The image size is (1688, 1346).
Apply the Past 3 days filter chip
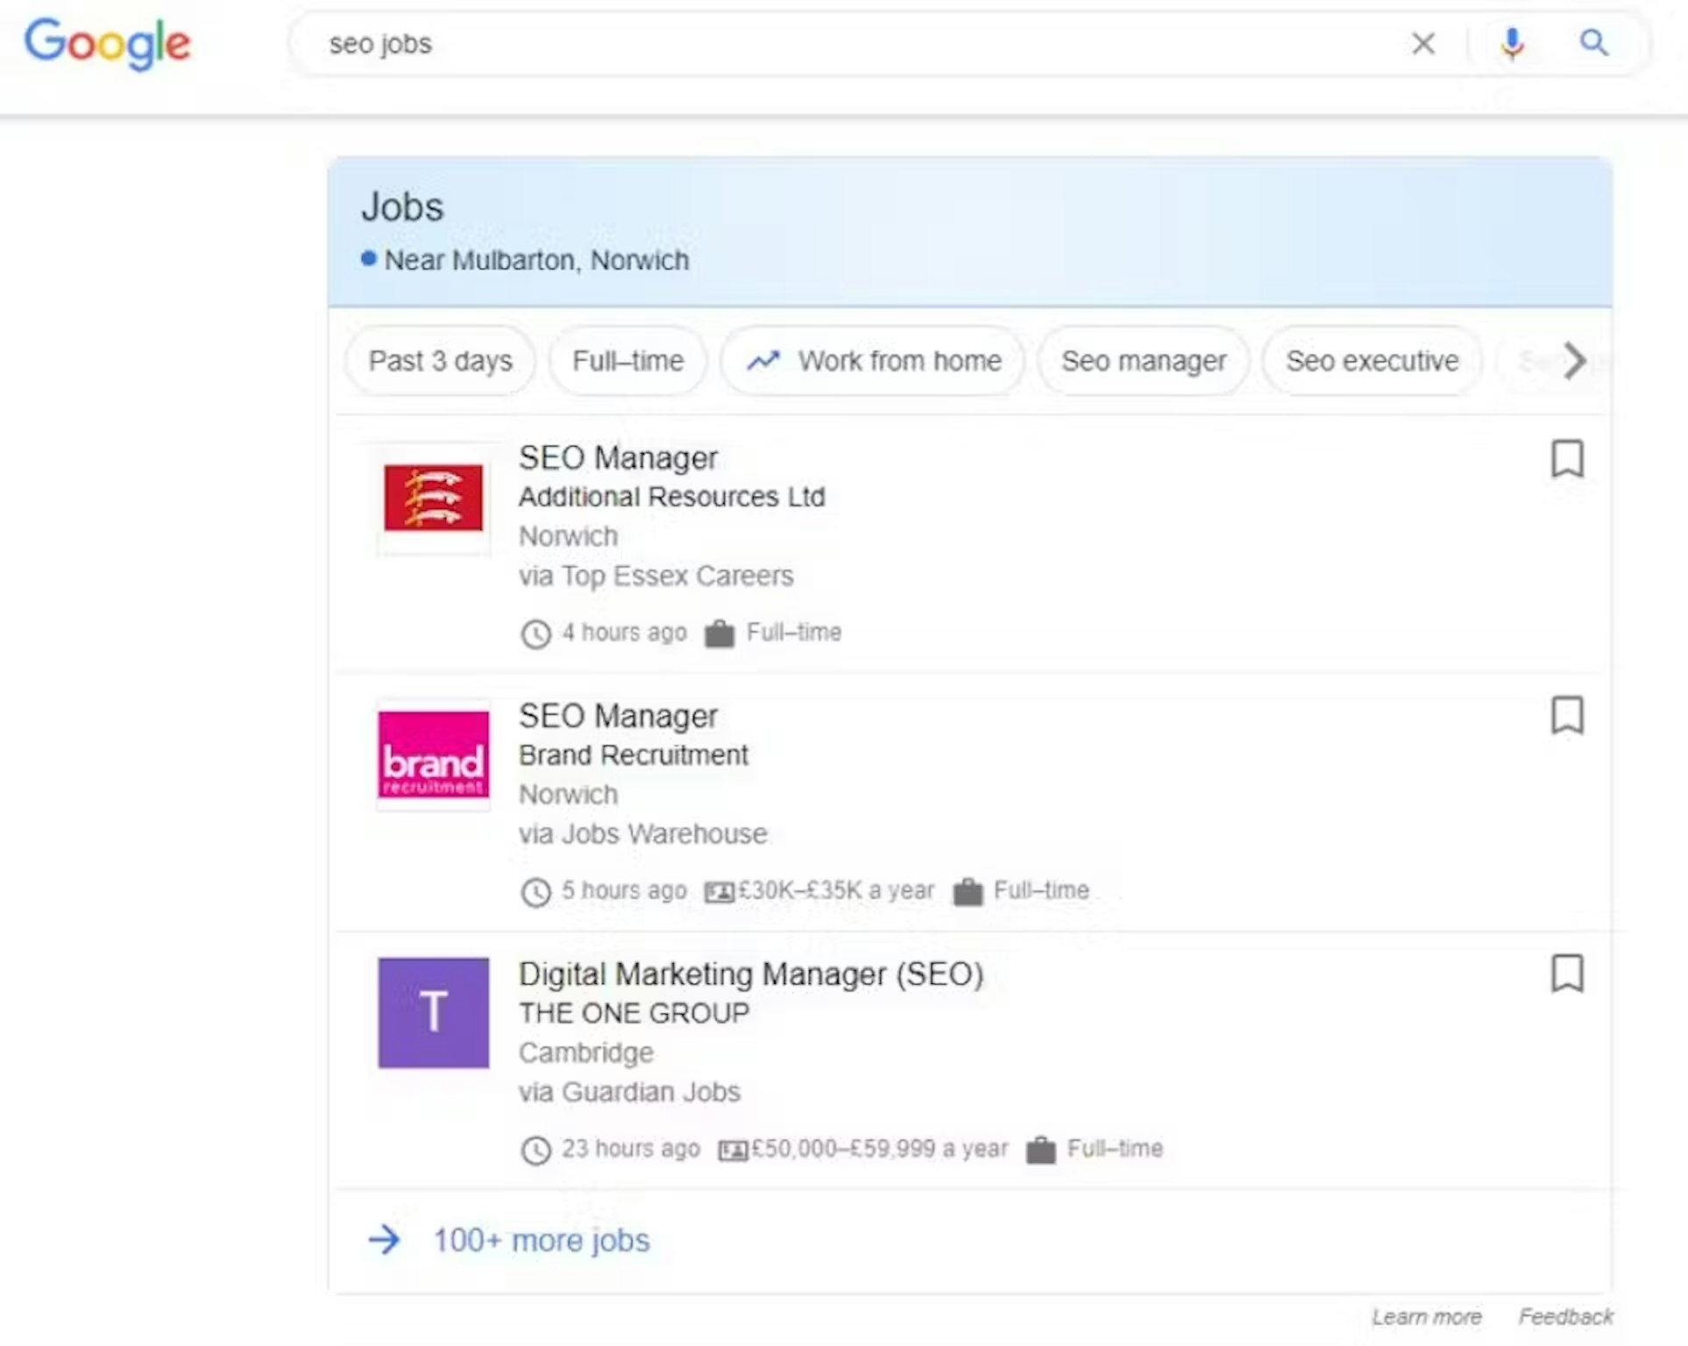click(x=440, y=361)
